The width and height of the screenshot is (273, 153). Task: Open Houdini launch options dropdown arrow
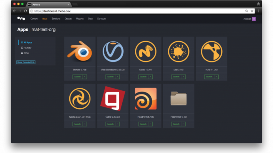150,124
